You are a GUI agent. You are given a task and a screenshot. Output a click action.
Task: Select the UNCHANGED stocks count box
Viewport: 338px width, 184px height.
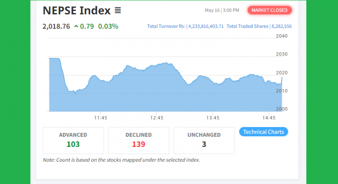[204, 140]
